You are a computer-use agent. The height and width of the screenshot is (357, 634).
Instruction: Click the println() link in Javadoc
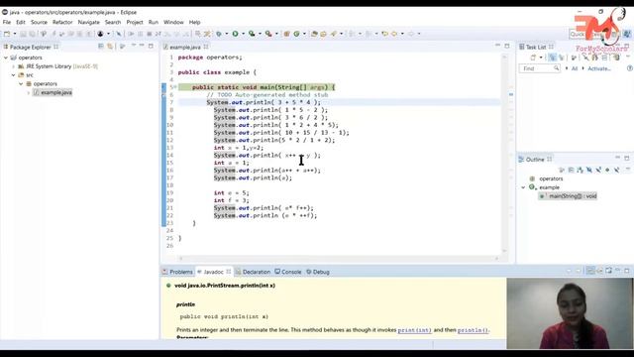pyautogui.click(x=473, y=330)
